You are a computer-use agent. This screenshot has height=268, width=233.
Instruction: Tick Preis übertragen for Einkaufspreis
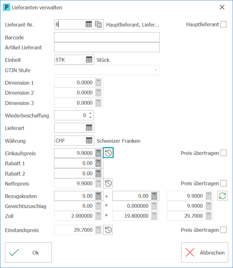tap(223, 153)
